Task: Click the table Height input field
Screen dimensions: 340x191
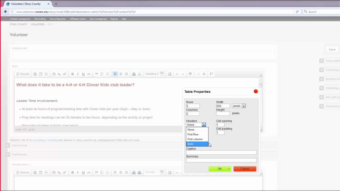Action: 223,114
